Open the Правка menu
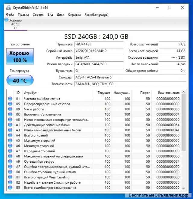This screenshot has width=193, height=199. (23, 15)
